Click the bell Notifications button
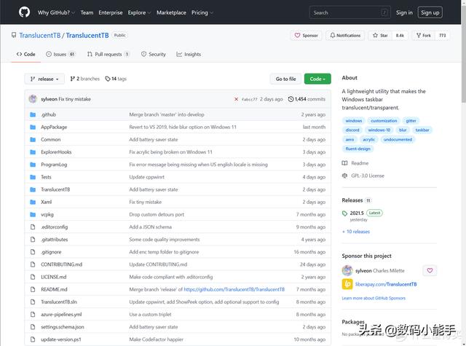 click(345, 36)
